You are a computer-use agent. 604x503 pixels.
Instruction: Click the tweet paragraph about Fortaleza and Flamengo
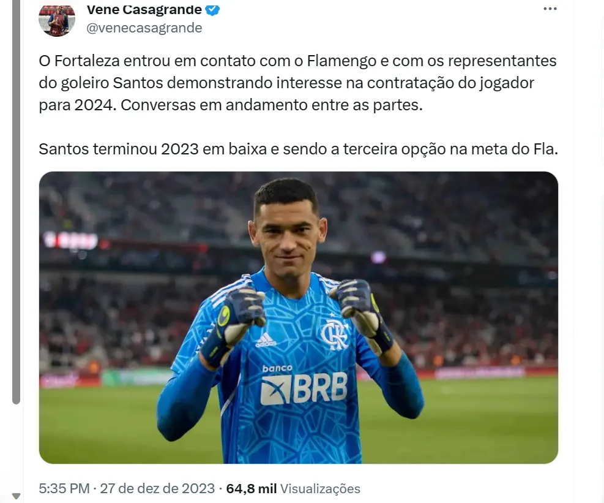(298, 83)
